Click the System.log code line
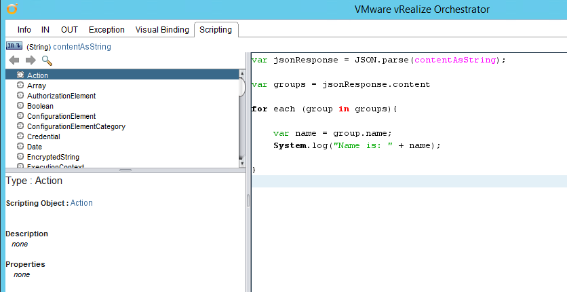The image size is (567, 292). [x=357, y=145]
